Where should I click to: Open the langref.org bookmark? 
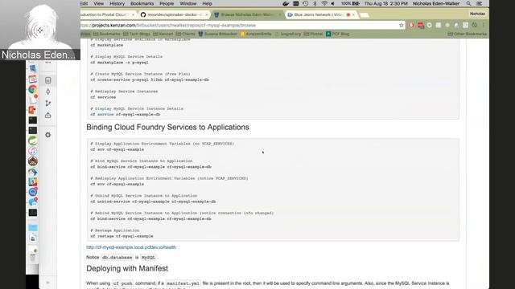[288, 34]
